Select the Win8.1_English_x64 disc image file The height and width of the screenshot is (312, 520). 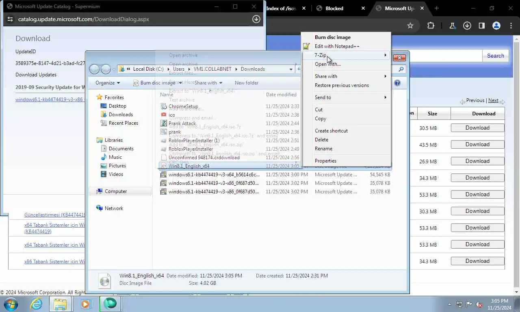pos(189,166)
